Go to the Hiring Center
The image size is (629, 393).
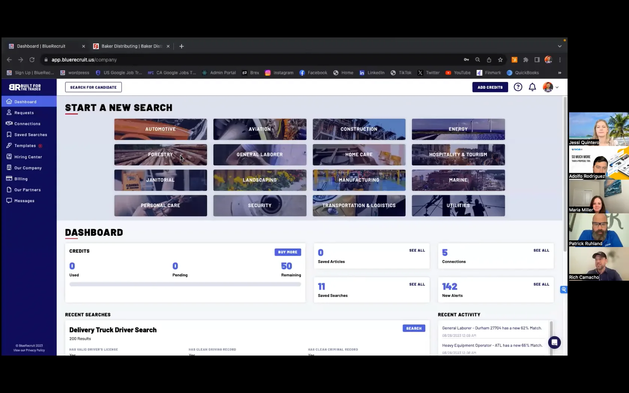point(27,157)
